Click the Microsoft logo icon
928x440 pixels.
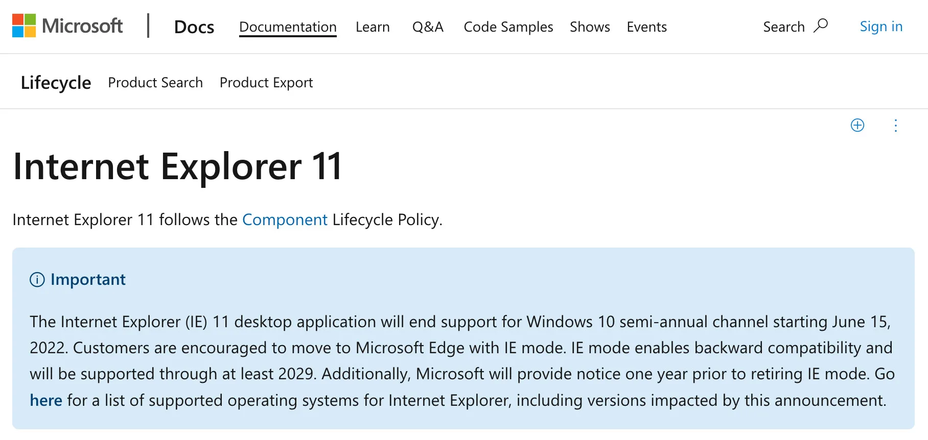(x=24, y=26)
